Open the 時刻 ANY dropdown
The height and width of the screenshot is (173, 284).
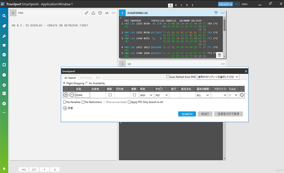[146, 95]
